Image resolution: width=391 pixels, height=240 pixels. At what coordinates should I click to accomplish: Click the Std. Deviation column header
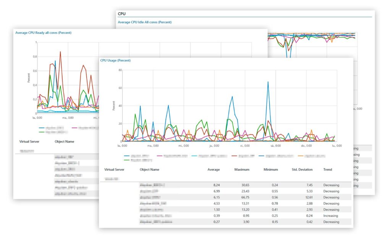coord(302,170)
